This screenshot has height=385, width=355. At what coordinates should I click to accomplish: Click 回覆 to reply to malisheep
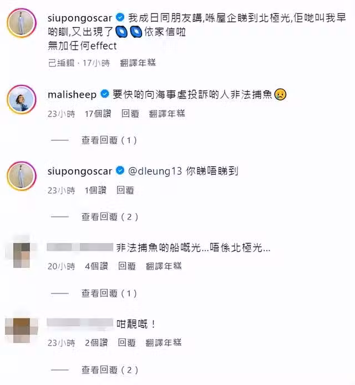point(130,114)
